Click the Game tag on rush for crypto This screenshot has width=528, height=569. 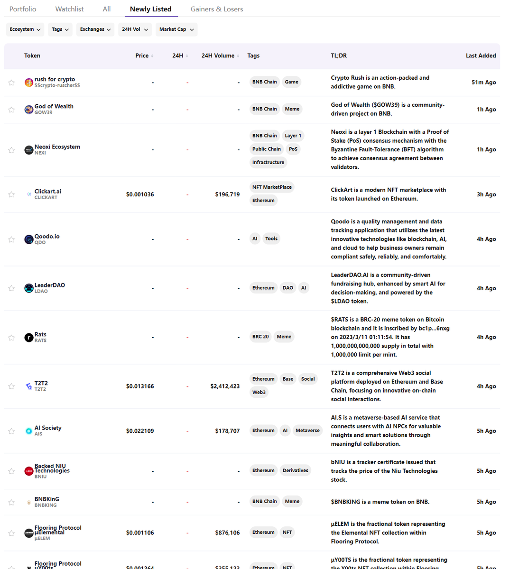tap(292, 82)
